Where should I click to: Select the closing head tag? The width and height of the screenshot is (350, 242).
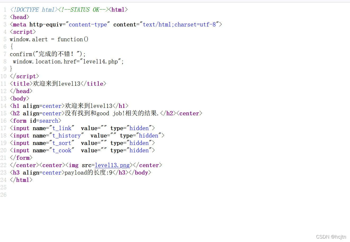21,91
